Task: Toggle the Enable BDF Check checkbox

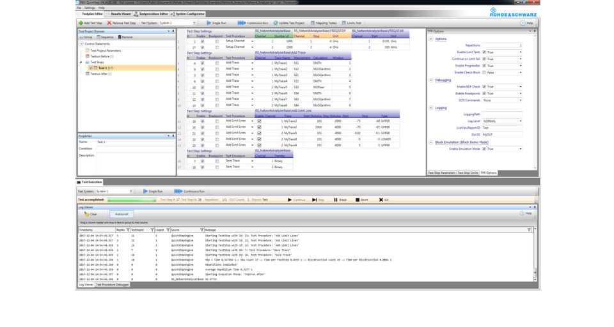Action: 484,87
